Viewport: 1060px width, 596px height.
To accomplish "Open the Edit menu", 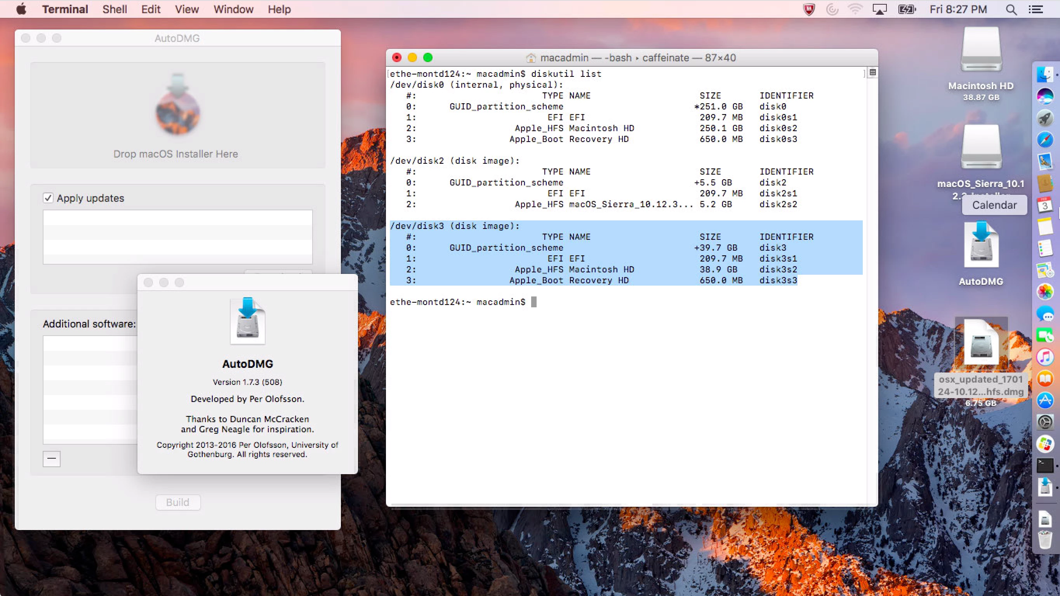I will click(x=151, y=9).
